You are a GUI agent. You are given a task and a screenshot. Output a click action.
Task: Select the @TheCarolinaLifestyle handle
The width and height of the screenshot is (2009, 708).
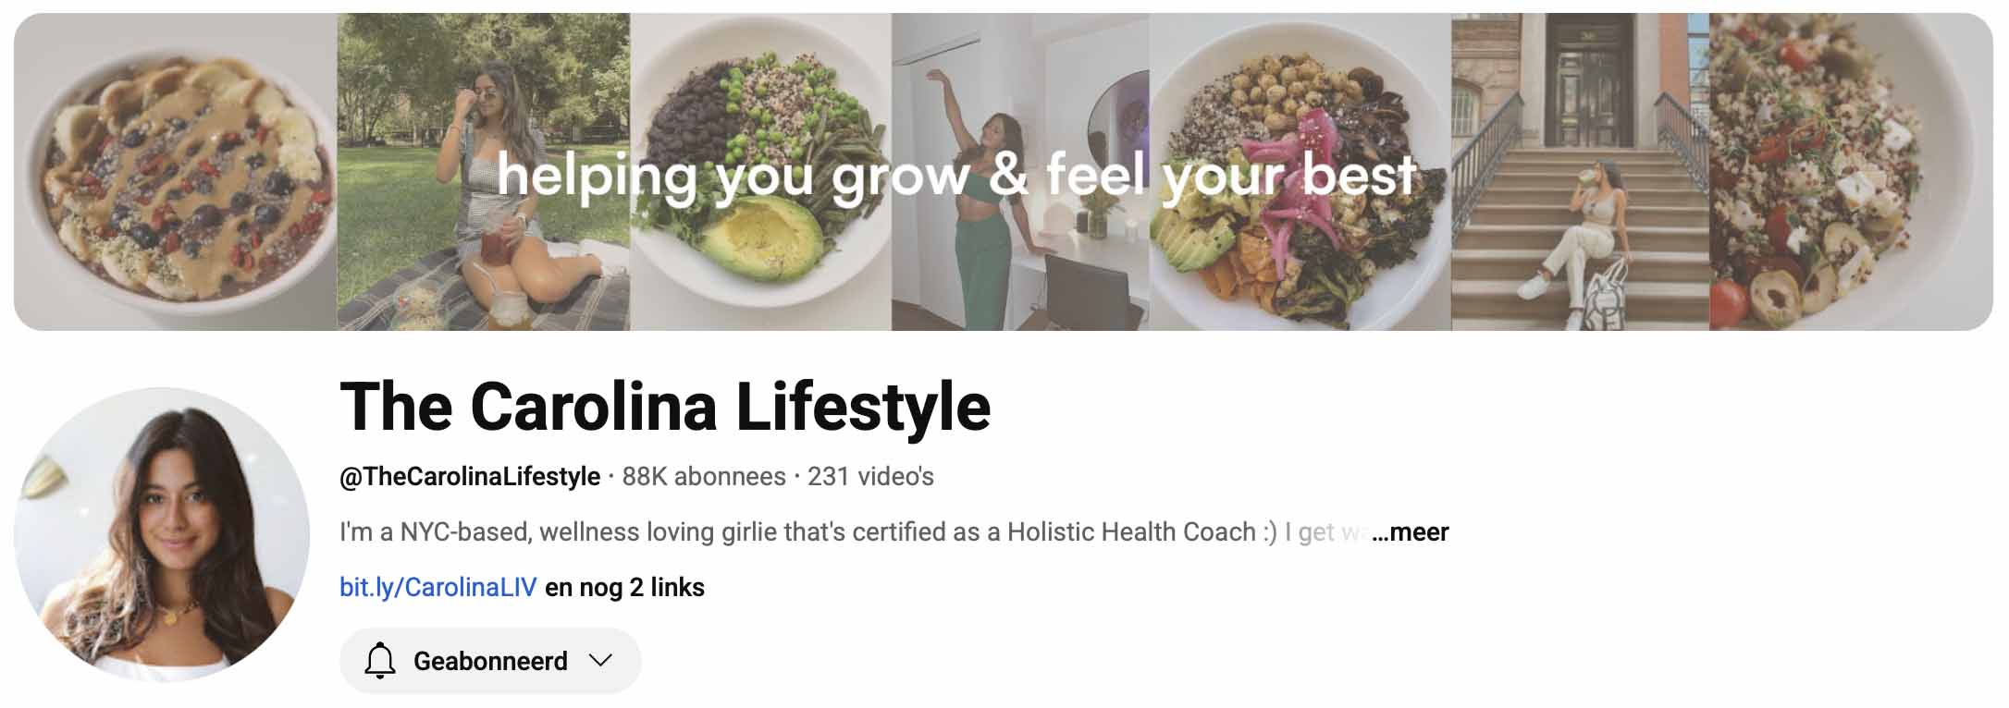click(470, 477)
